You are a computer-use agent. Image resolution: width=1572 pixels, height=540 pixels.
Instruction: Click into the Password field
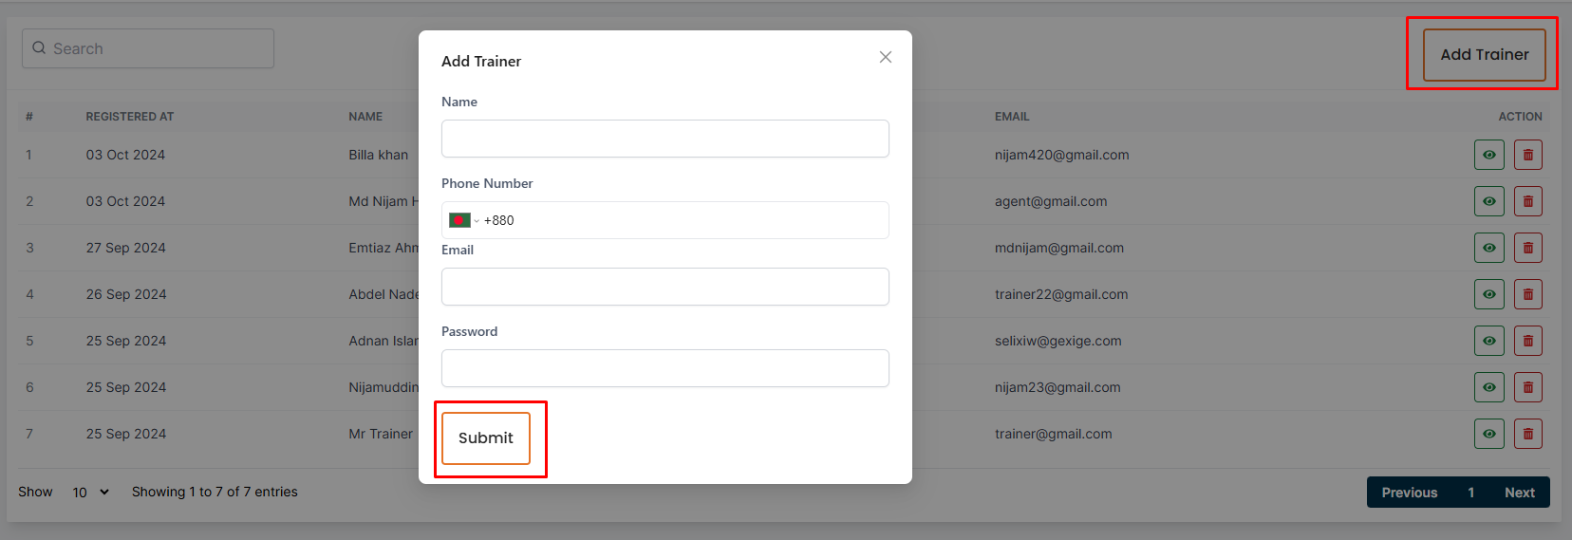664,368
